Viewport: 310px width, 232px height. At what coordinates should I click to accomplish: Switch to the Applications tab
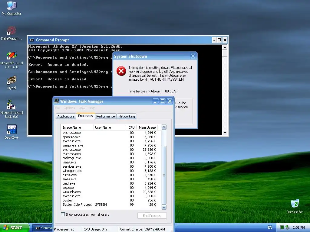66,116
